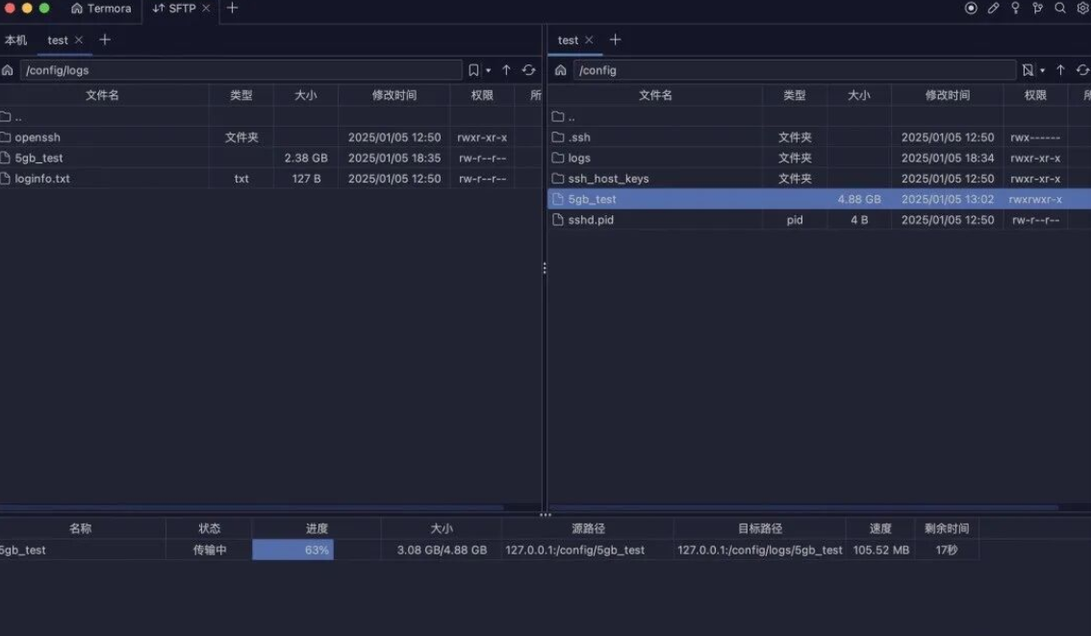The image size is (1091, 636).
Task: Sort right pane by 权限 column
Action: (x=1034, y=95)
